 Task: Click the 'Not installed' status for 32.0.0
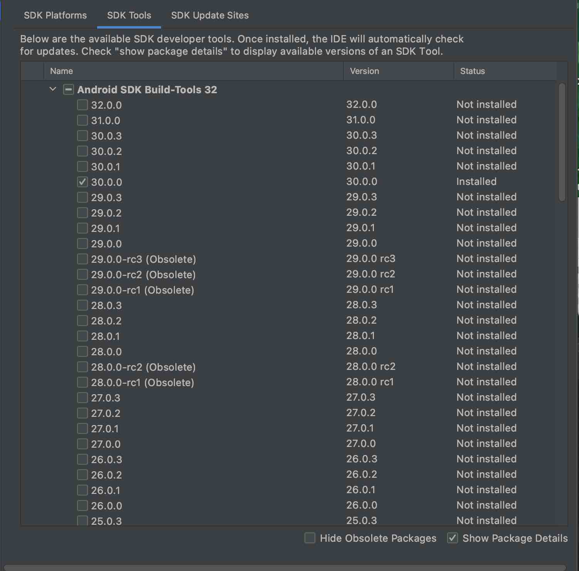coord(486,104)
